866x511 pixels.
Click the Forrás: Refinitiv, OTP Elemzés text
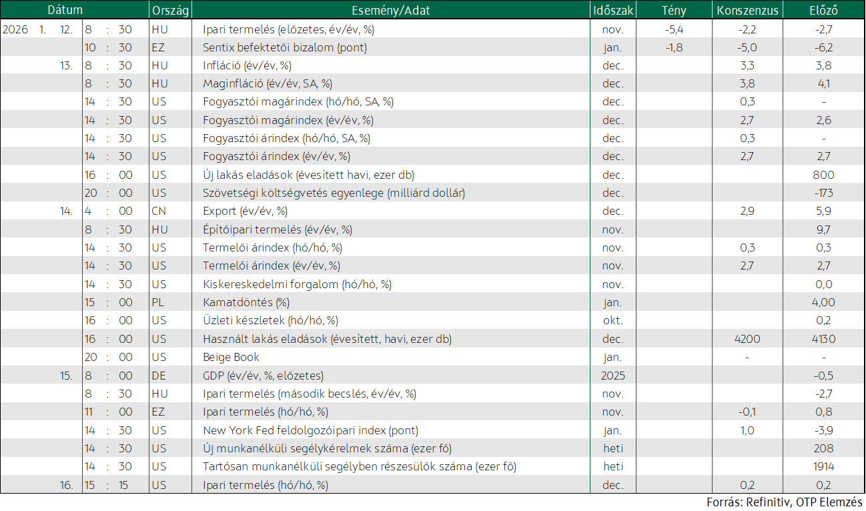pos(785,502)
